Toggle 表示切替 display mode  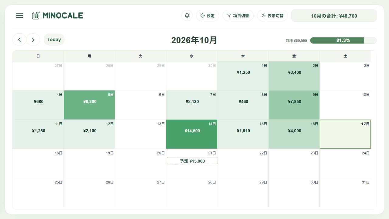tap(272, 16)
